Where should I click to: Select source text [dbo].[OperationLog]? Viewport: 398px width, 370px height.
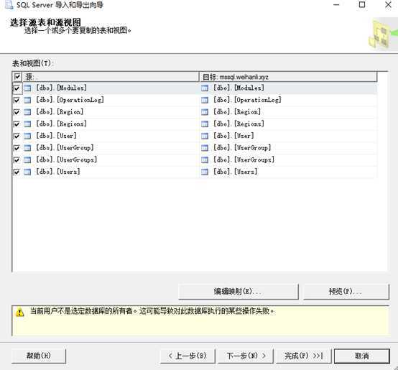(x=70, y=100)
